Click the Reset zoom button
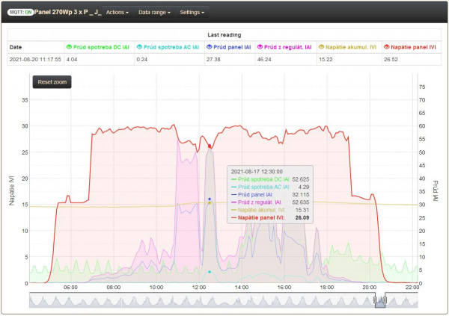Screen dimensions: 449x316 [x=52, y=82]
